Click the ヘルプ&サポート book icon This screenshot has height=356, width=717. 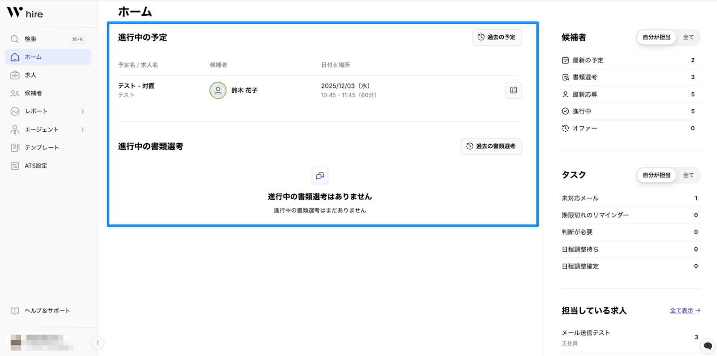[15, 311]
